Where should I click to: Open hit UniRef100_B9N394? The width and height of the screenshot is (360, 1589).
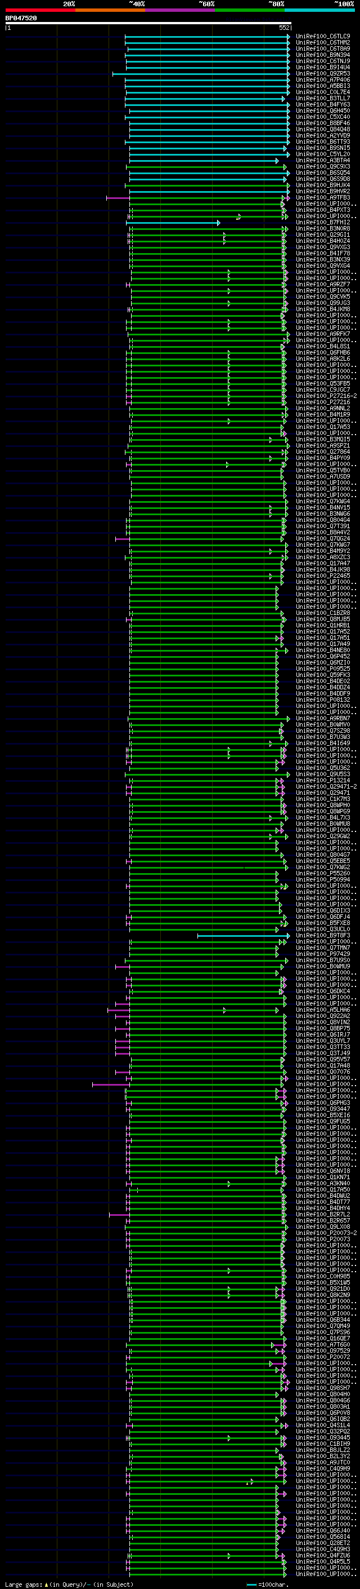pyautogui.click(x=323, y=55)
